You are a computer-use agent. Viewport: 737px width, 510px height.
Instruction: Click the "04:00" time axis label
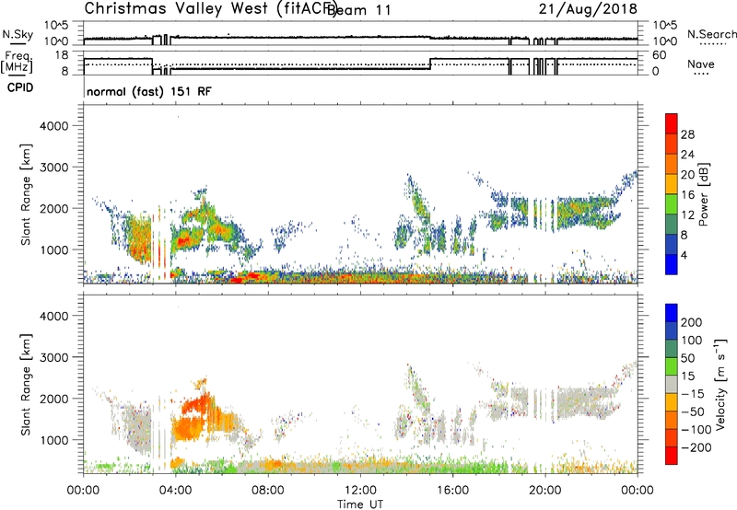point(176,491)
